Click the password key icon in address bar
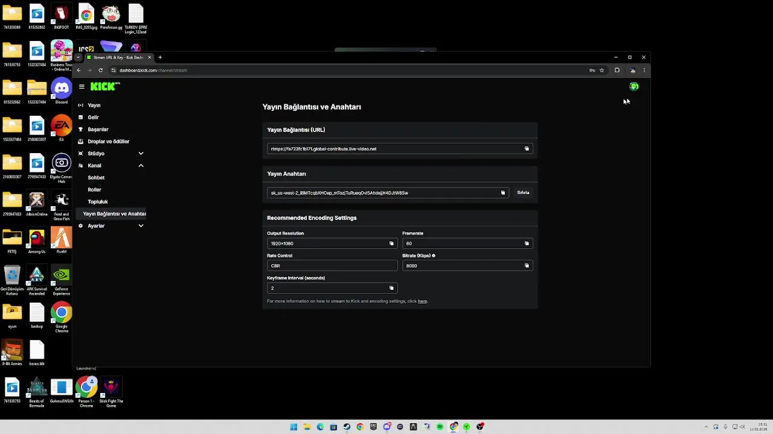 tap(592, 71)
